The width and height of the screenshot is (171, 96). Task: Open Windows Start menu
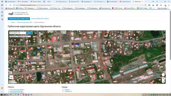[x=2, y=95]
